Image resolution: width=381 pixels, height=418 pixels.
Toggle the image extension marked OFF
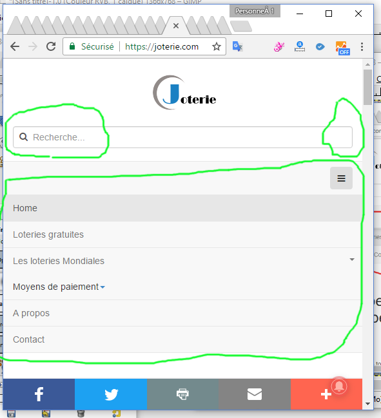[342, 48]
